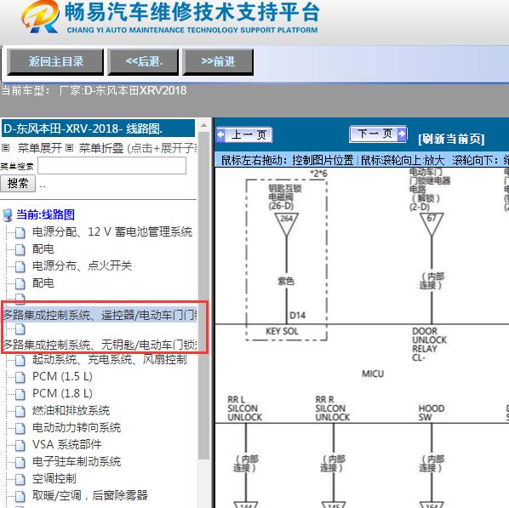
Task: Click page icon next to 电动动力转向系统
Action: click(20, 429)
